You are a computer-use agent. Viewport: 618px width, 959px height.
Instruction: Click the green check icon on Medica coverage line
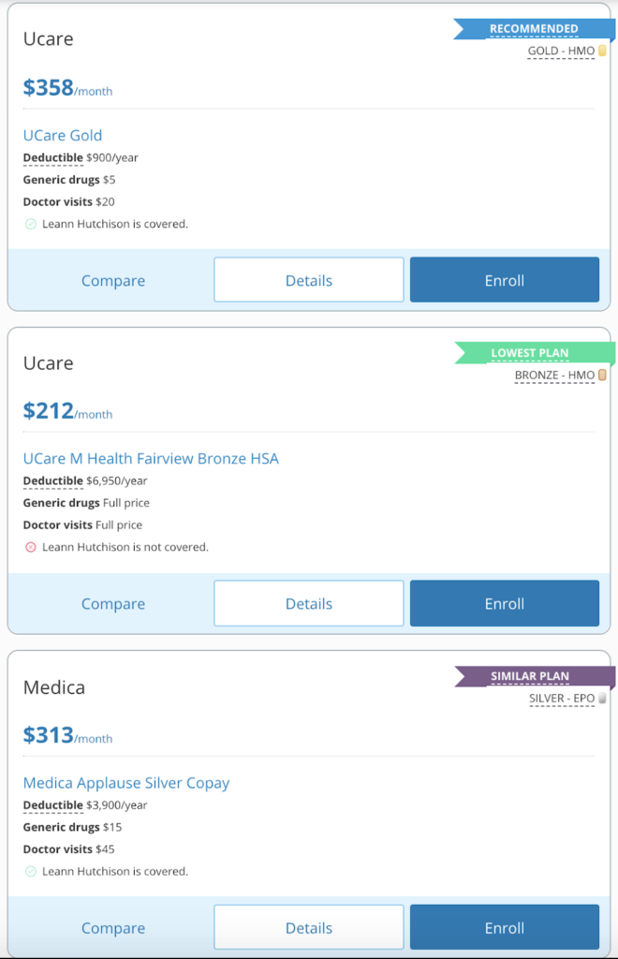coord(29,871)
